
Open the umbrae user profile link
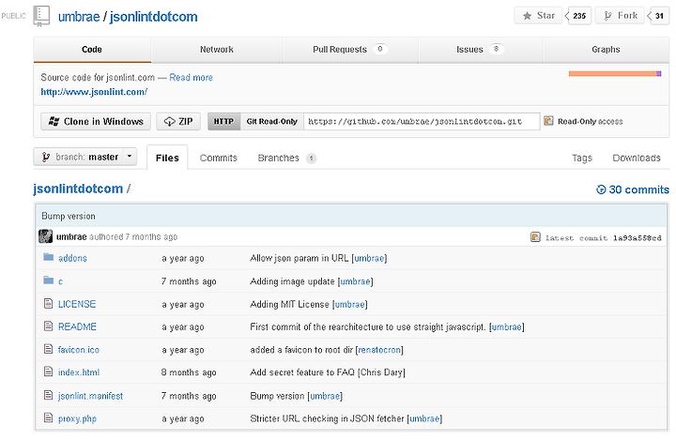click(x=79, y=17)
